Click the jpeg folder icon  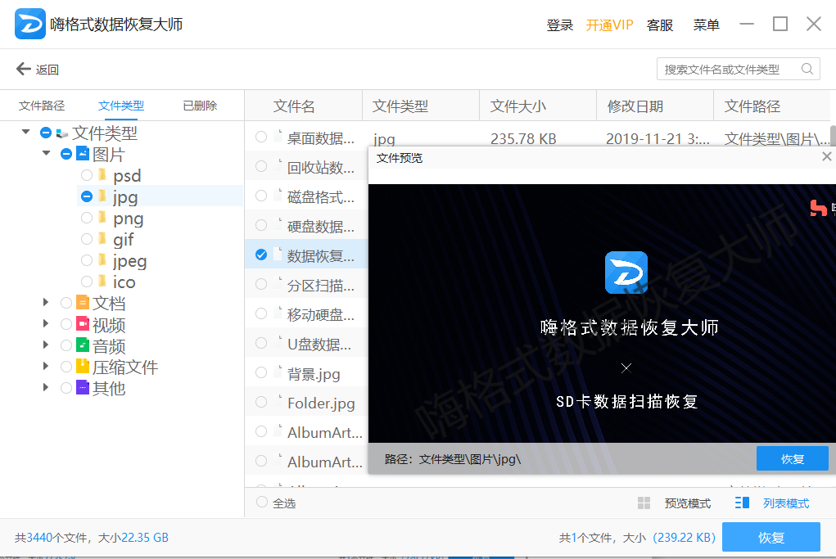click(102, 260)
